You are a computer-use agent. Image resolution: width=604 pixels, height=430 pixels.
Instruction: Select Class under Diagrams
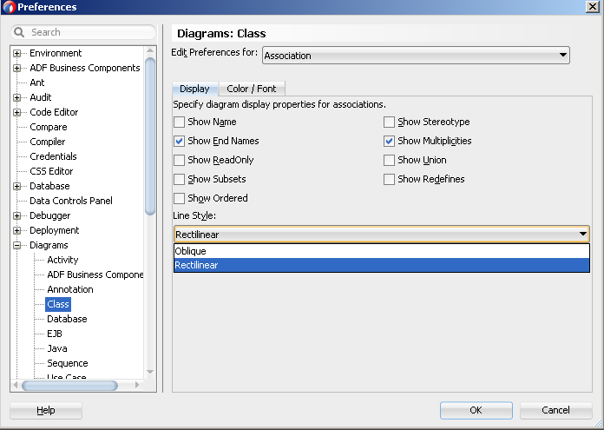click(x=58, y=304)
